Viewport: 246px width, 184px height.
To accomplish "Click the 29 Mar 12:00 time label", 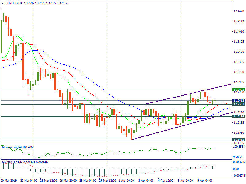I will (x=107, y=181).
